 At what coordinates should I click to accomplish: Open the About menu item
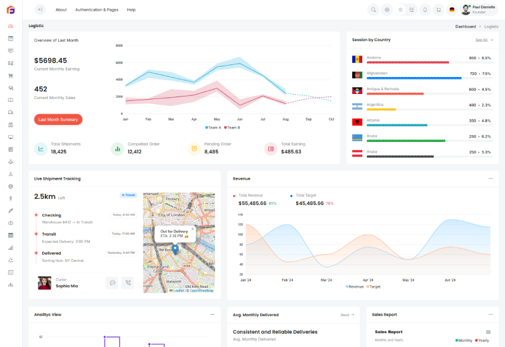61,9
